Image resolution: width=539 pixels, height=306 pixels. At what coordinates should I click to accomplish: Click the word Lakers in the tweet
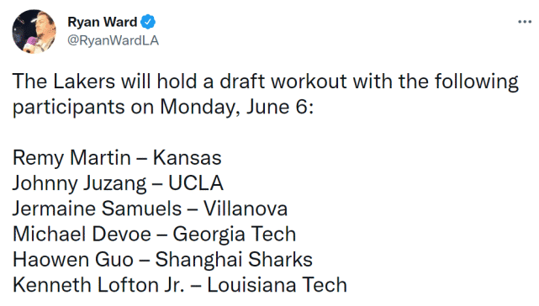(84, 82)
